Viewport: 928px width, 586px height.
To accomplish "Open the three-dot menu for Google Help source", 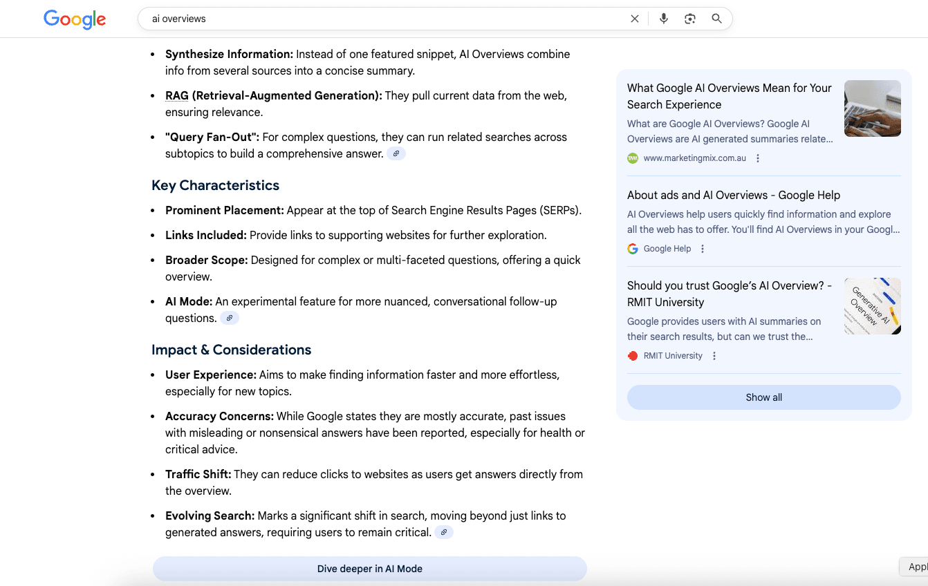I will tap(703, 248).
